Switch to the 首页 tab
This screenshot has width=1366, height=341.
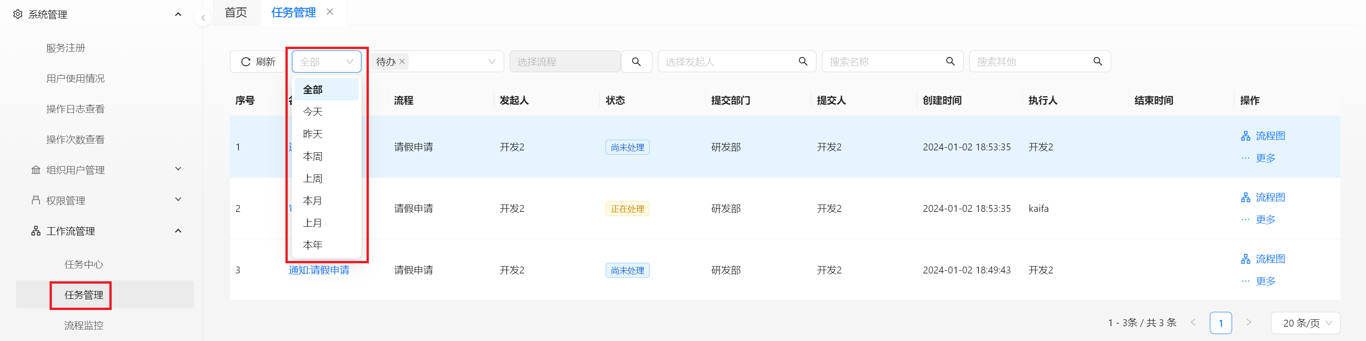[236, 12]
